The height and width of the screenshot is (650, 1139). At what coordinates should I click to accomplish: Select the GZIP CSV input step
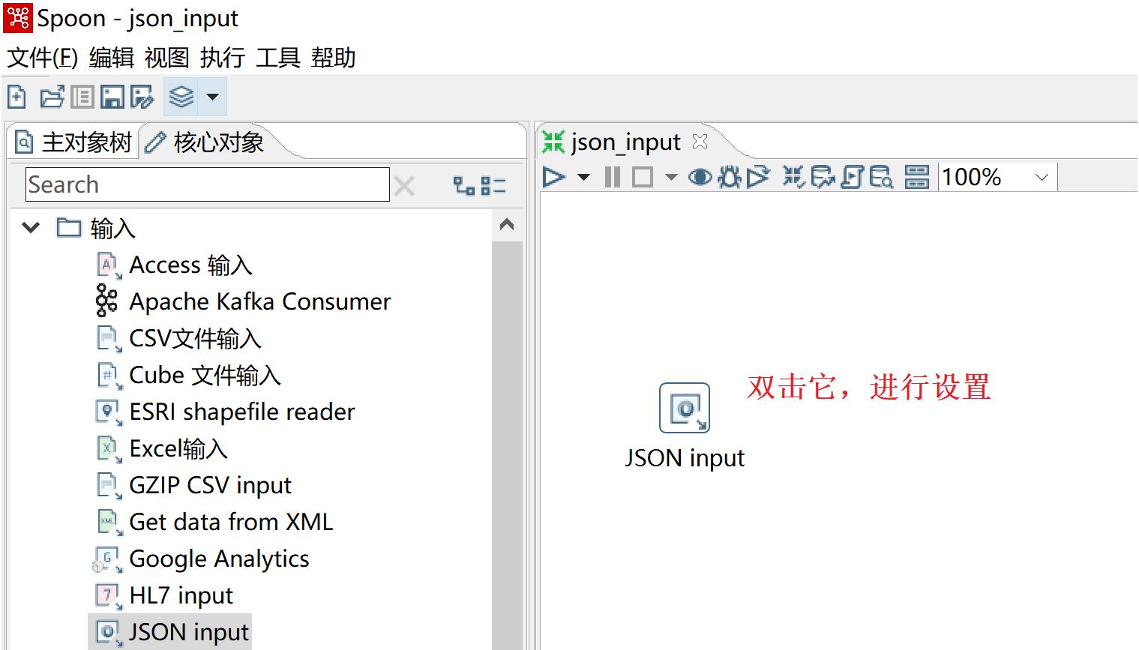click(210, 485)
